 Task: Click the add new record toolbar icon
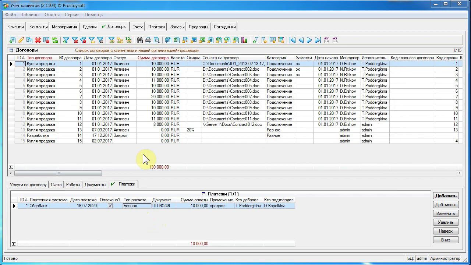pyautogui.click(x=13, y=40)
